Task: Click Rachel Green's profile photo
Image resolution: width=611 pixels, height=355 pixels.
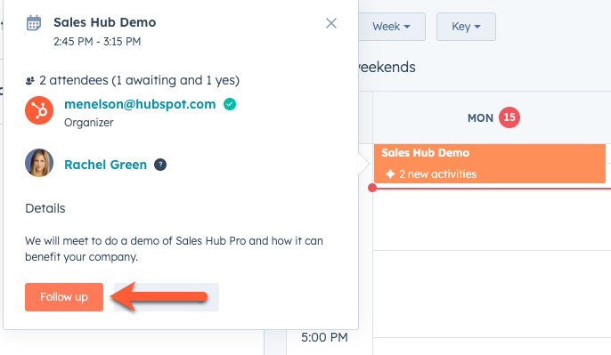Action: click(39, 163)
